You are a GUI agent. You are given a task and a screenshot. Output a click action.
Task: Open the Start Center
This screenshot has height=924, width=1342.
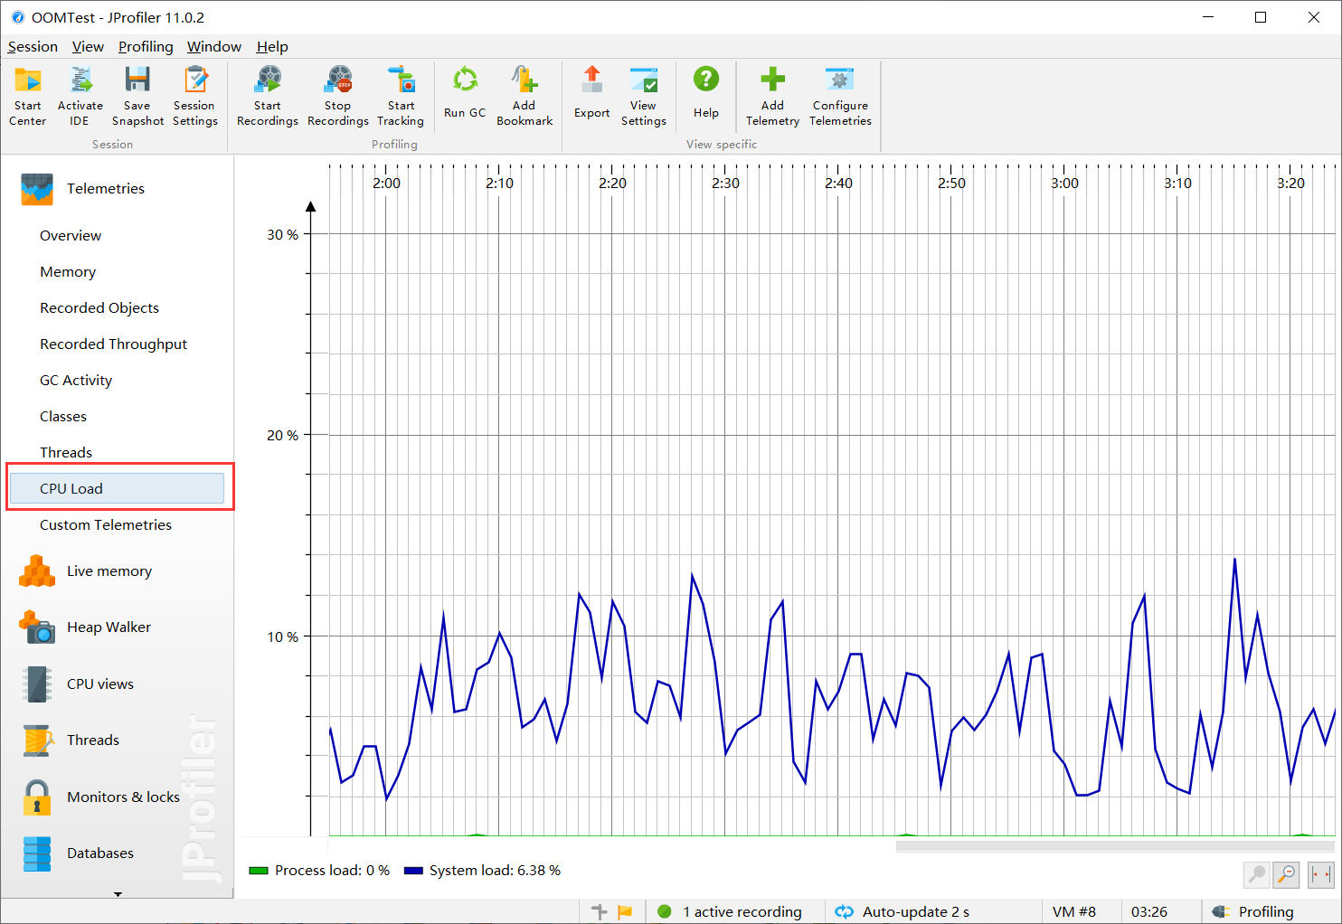coord(28,96)
